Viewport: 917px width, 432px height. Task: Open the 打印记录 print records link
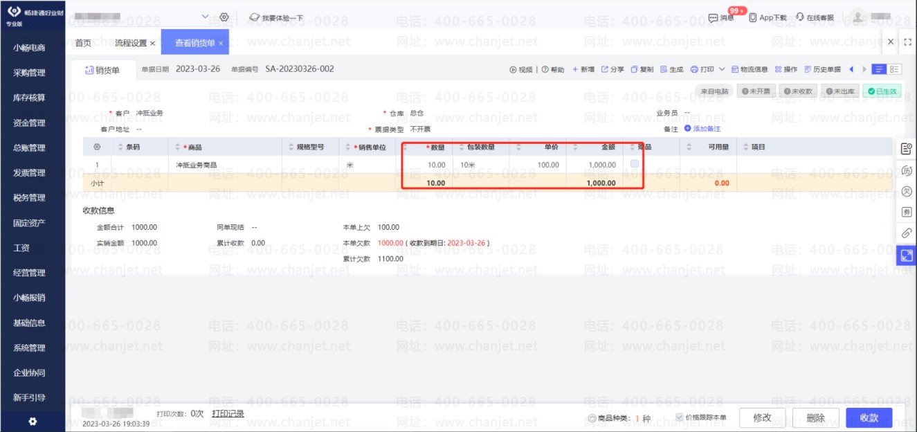(228, 413)
